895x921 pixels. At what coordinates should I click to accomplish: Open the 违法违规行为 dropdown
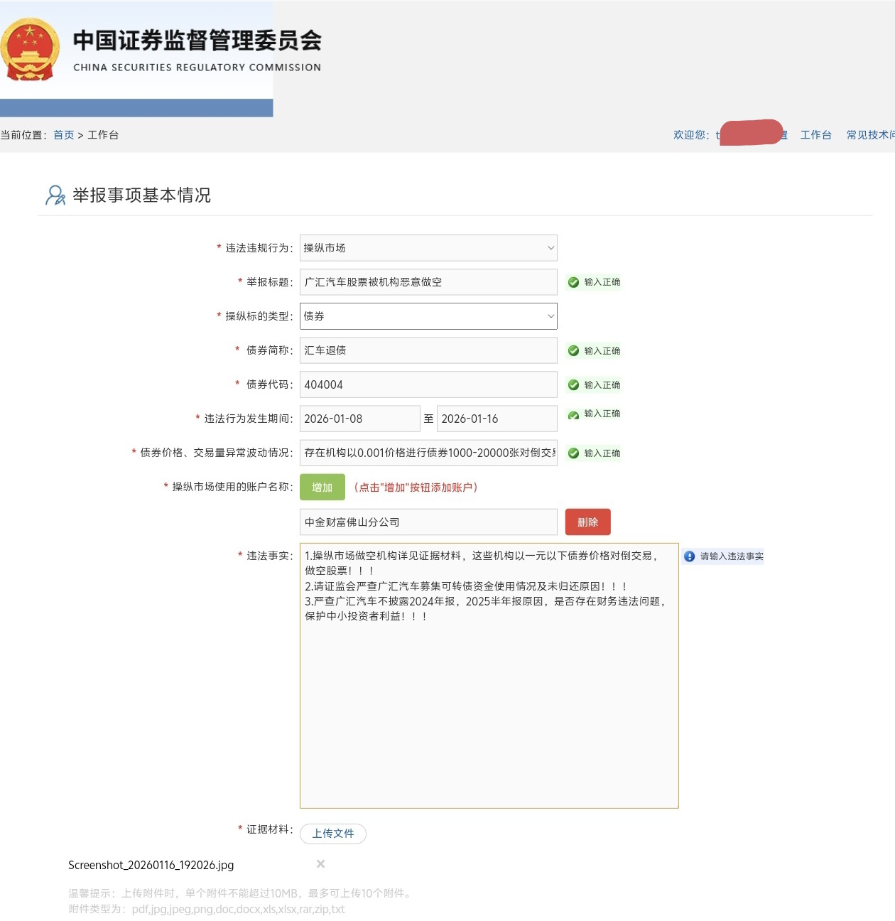(x=428, y=248)
